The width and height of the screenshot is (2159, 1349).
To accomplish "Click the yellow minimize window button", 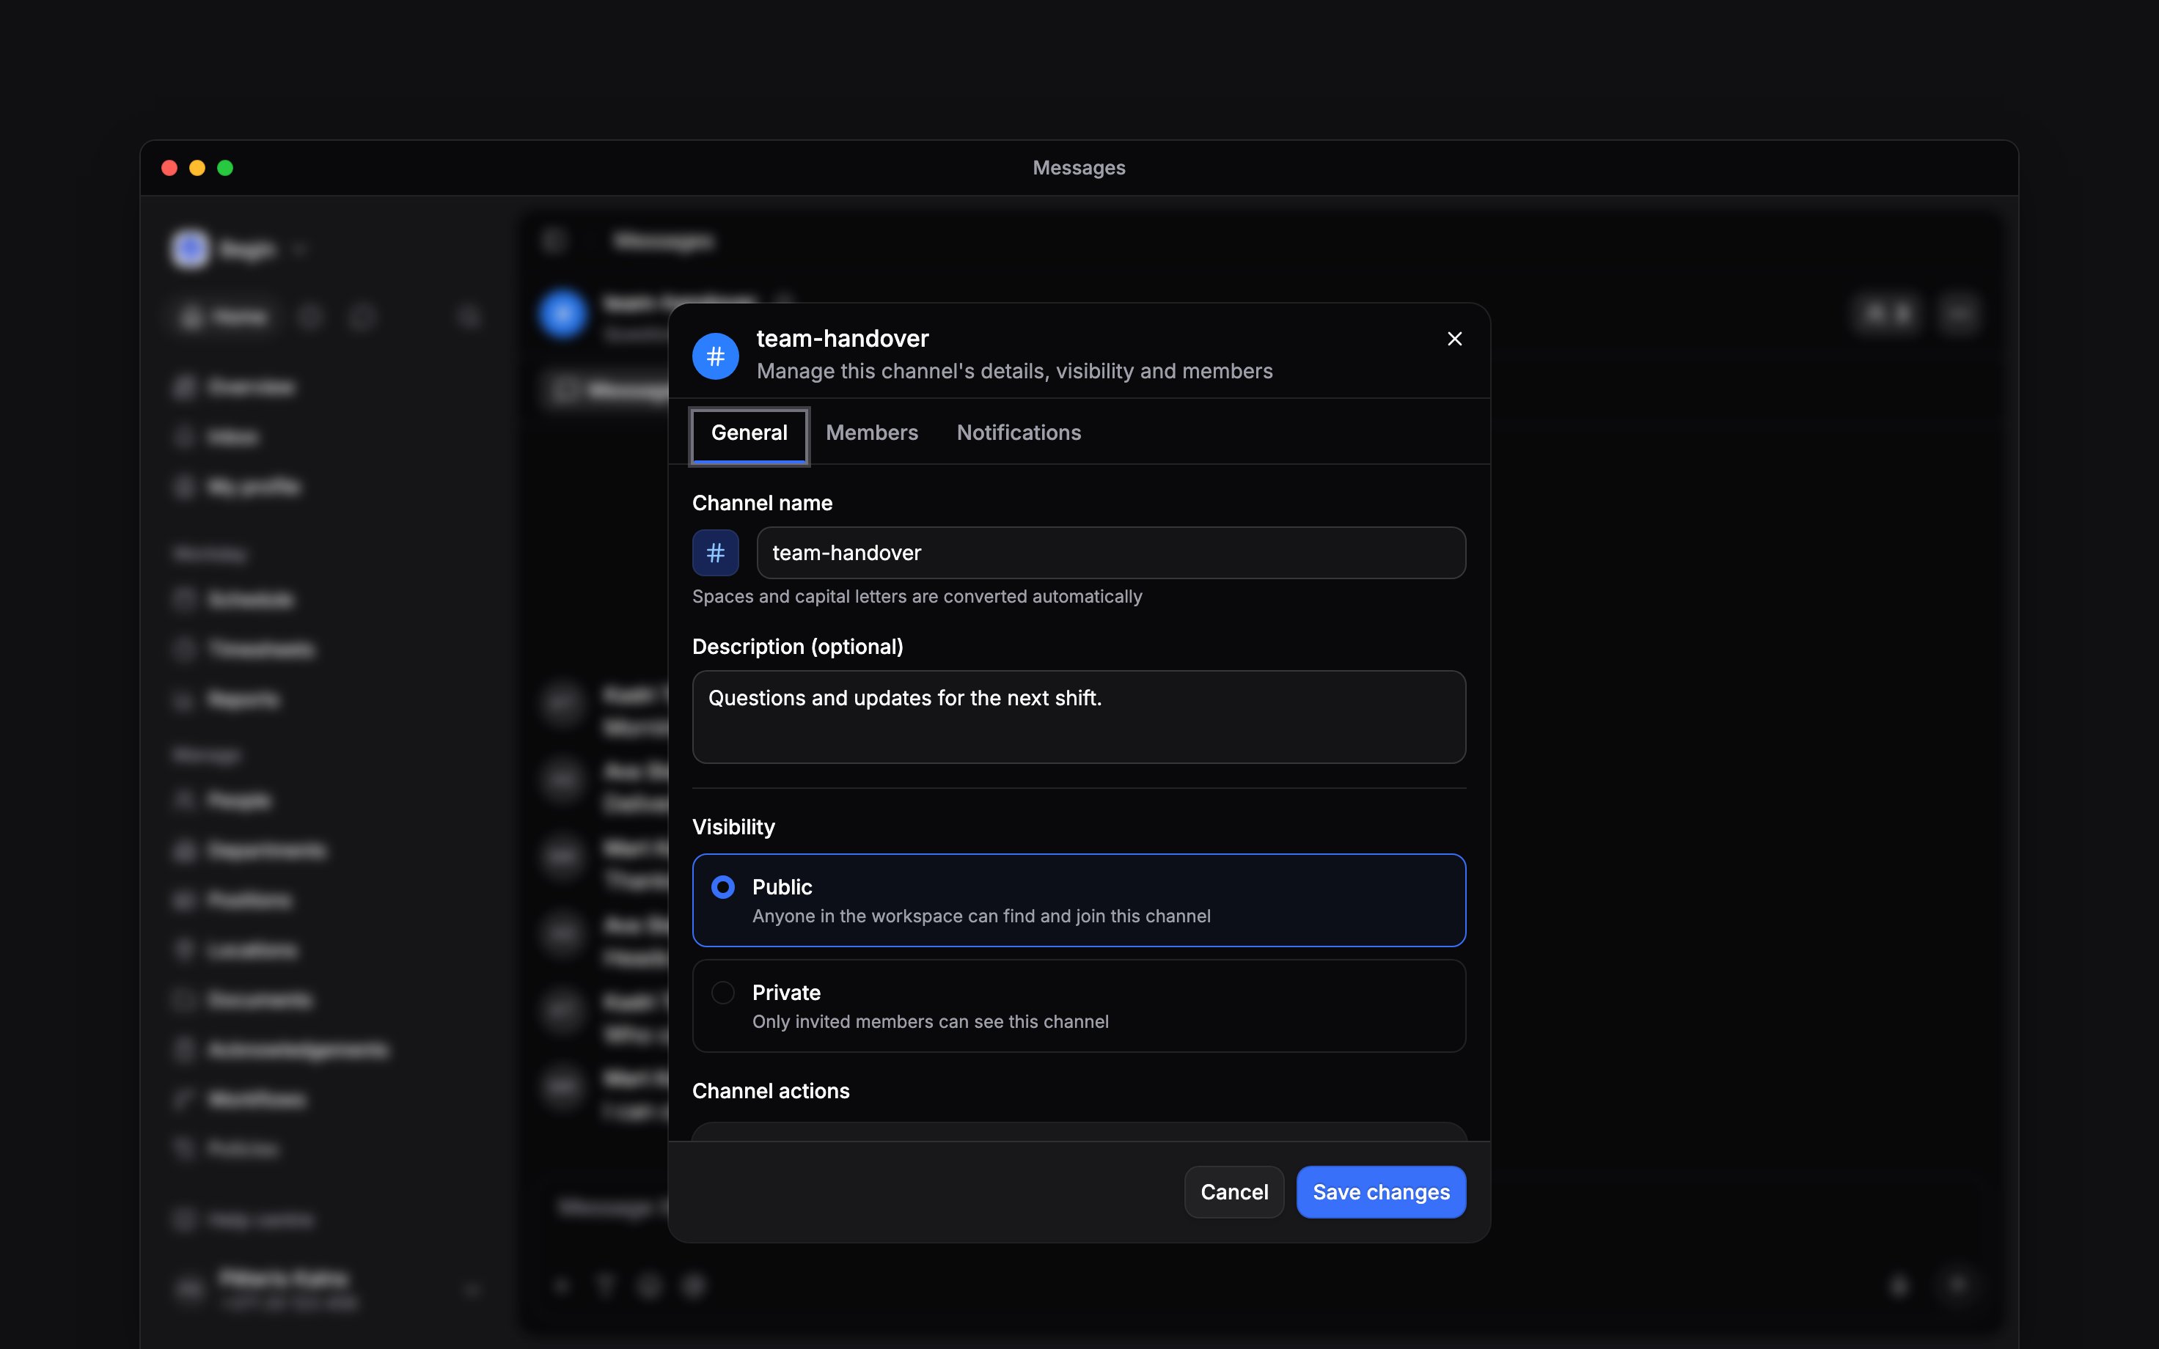I will pyautogui.click(x=197, y=168).
